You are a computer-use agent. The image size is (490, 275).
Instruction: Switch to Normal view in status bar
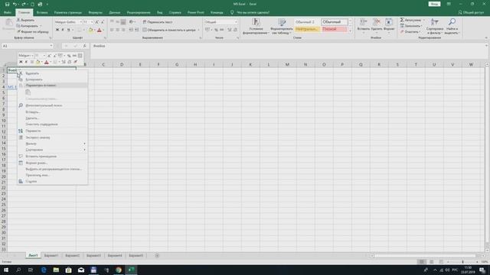[422, 262]
